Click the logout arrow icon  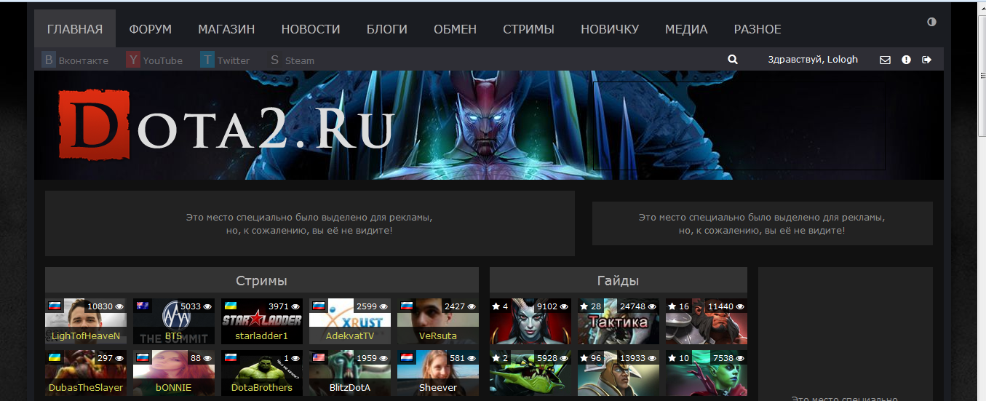[x=926, y=60]
